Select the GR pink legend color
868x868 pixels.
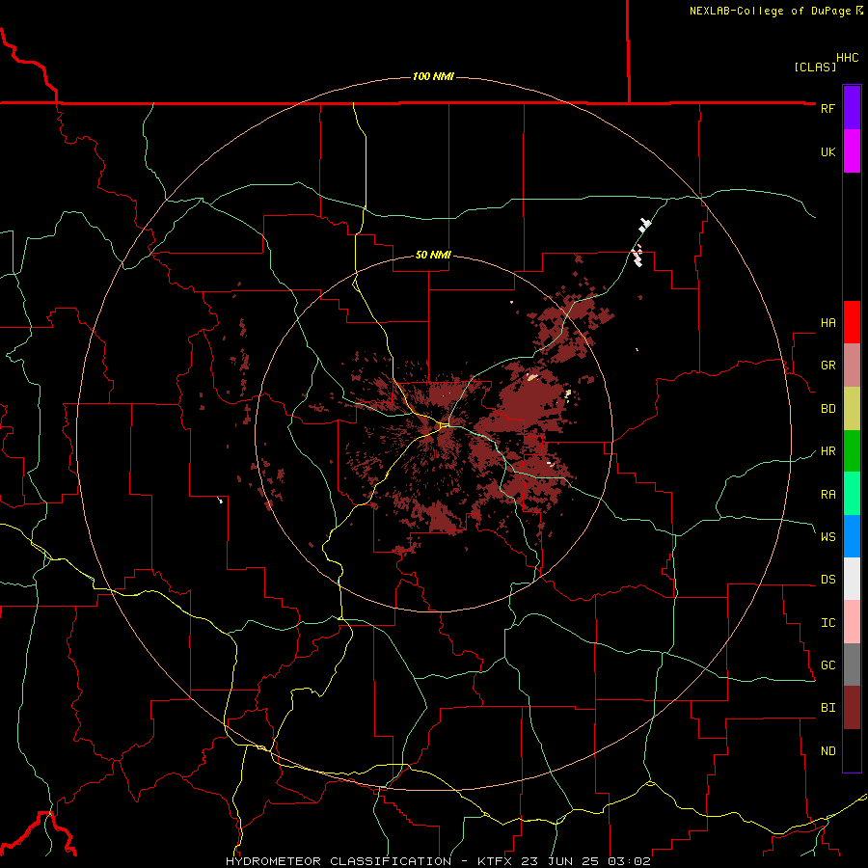tap(852, 366)
